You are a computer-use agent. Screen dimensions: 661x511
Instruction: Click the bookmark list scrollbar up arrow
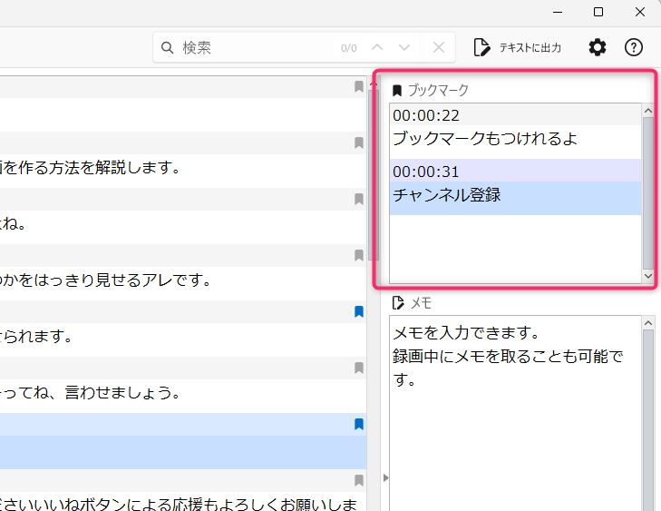(647, 112)
